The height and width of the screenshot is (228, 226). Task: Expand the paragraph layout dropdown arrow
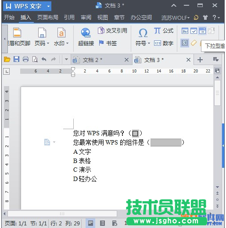(x=54, y=142)
